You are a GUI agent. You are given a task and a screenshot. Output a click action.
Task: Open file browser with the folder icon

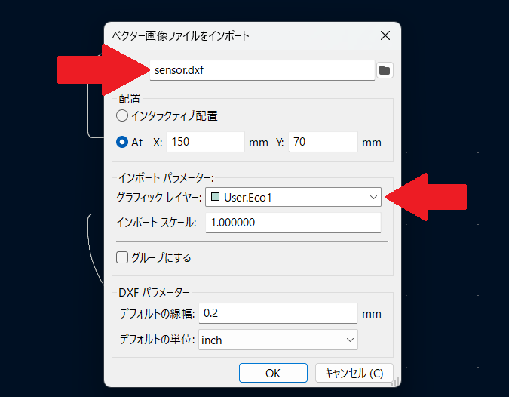coord(385,70)
